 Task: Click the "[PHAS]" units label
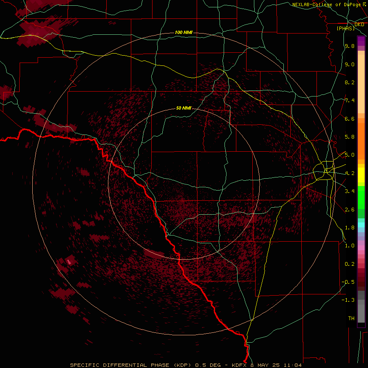point(346,28)
